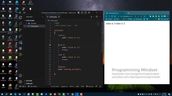Open the Phpmyadmin bookmark
This screenshot has width=172, height=96.
tap(138, 19)
